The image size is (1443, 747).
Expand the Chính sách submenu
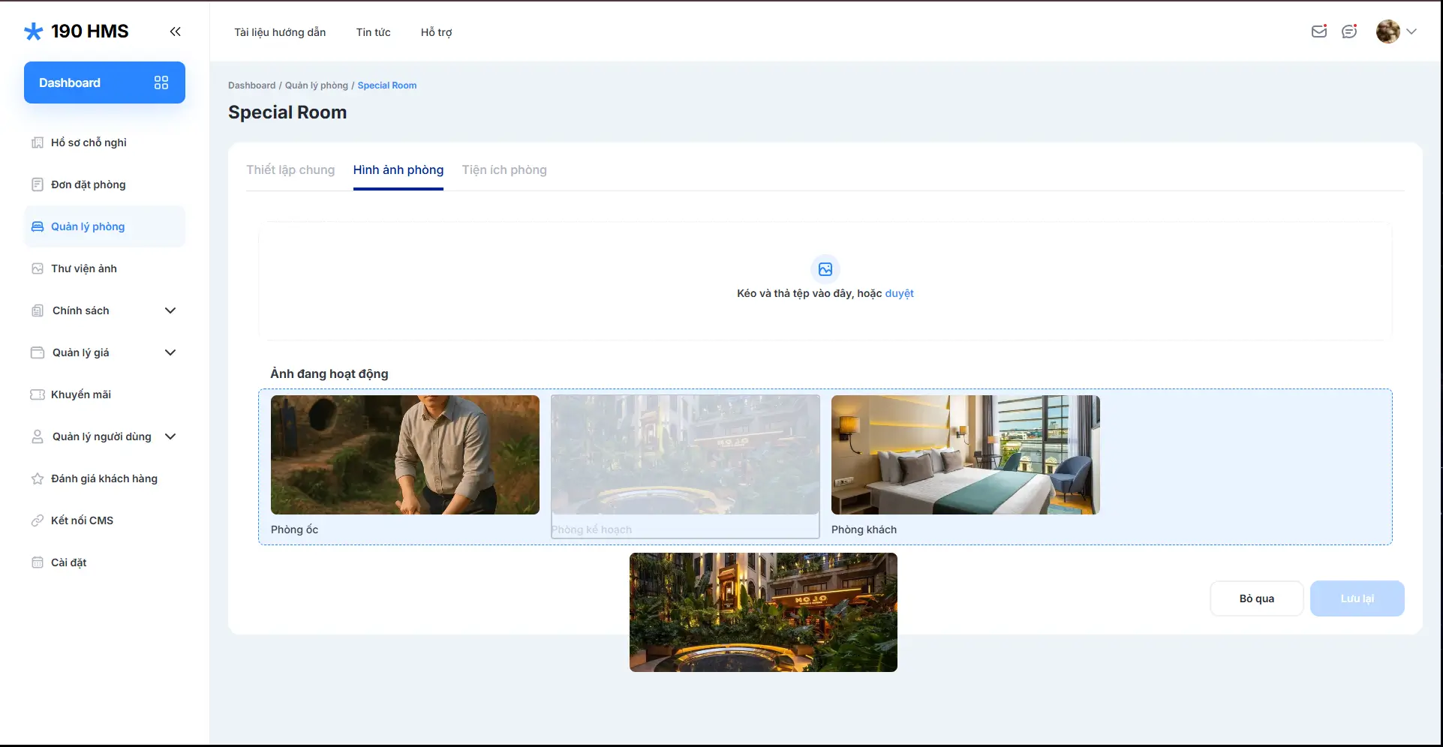tap(170, 310)
